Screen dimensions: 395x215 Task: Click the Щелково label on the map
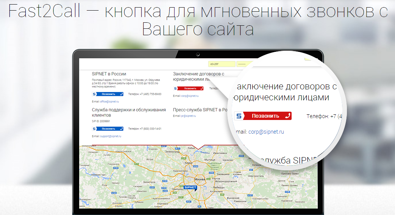pos(228,160)
